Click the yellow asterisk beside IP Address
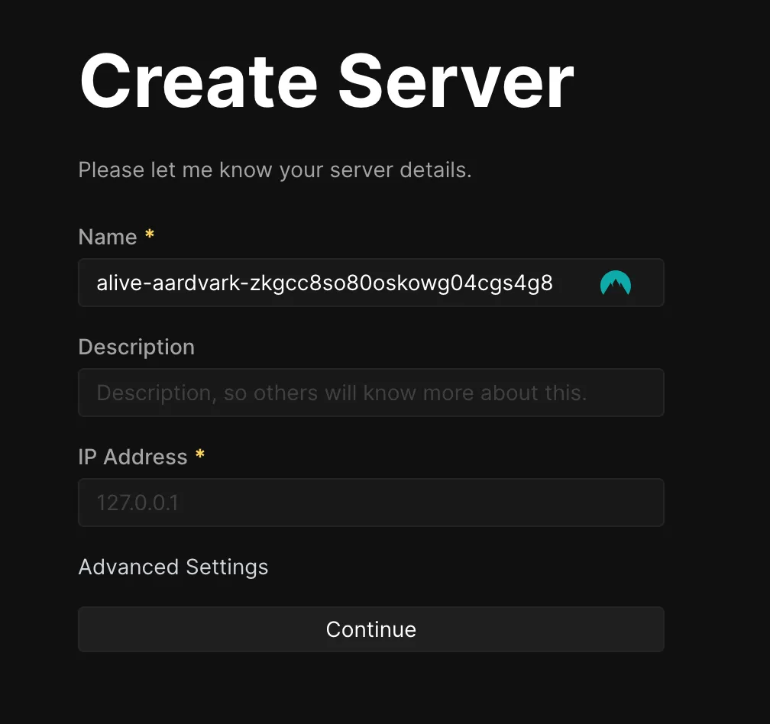The width and height of the screenshot is (770, 724). (x=200, y=455)
